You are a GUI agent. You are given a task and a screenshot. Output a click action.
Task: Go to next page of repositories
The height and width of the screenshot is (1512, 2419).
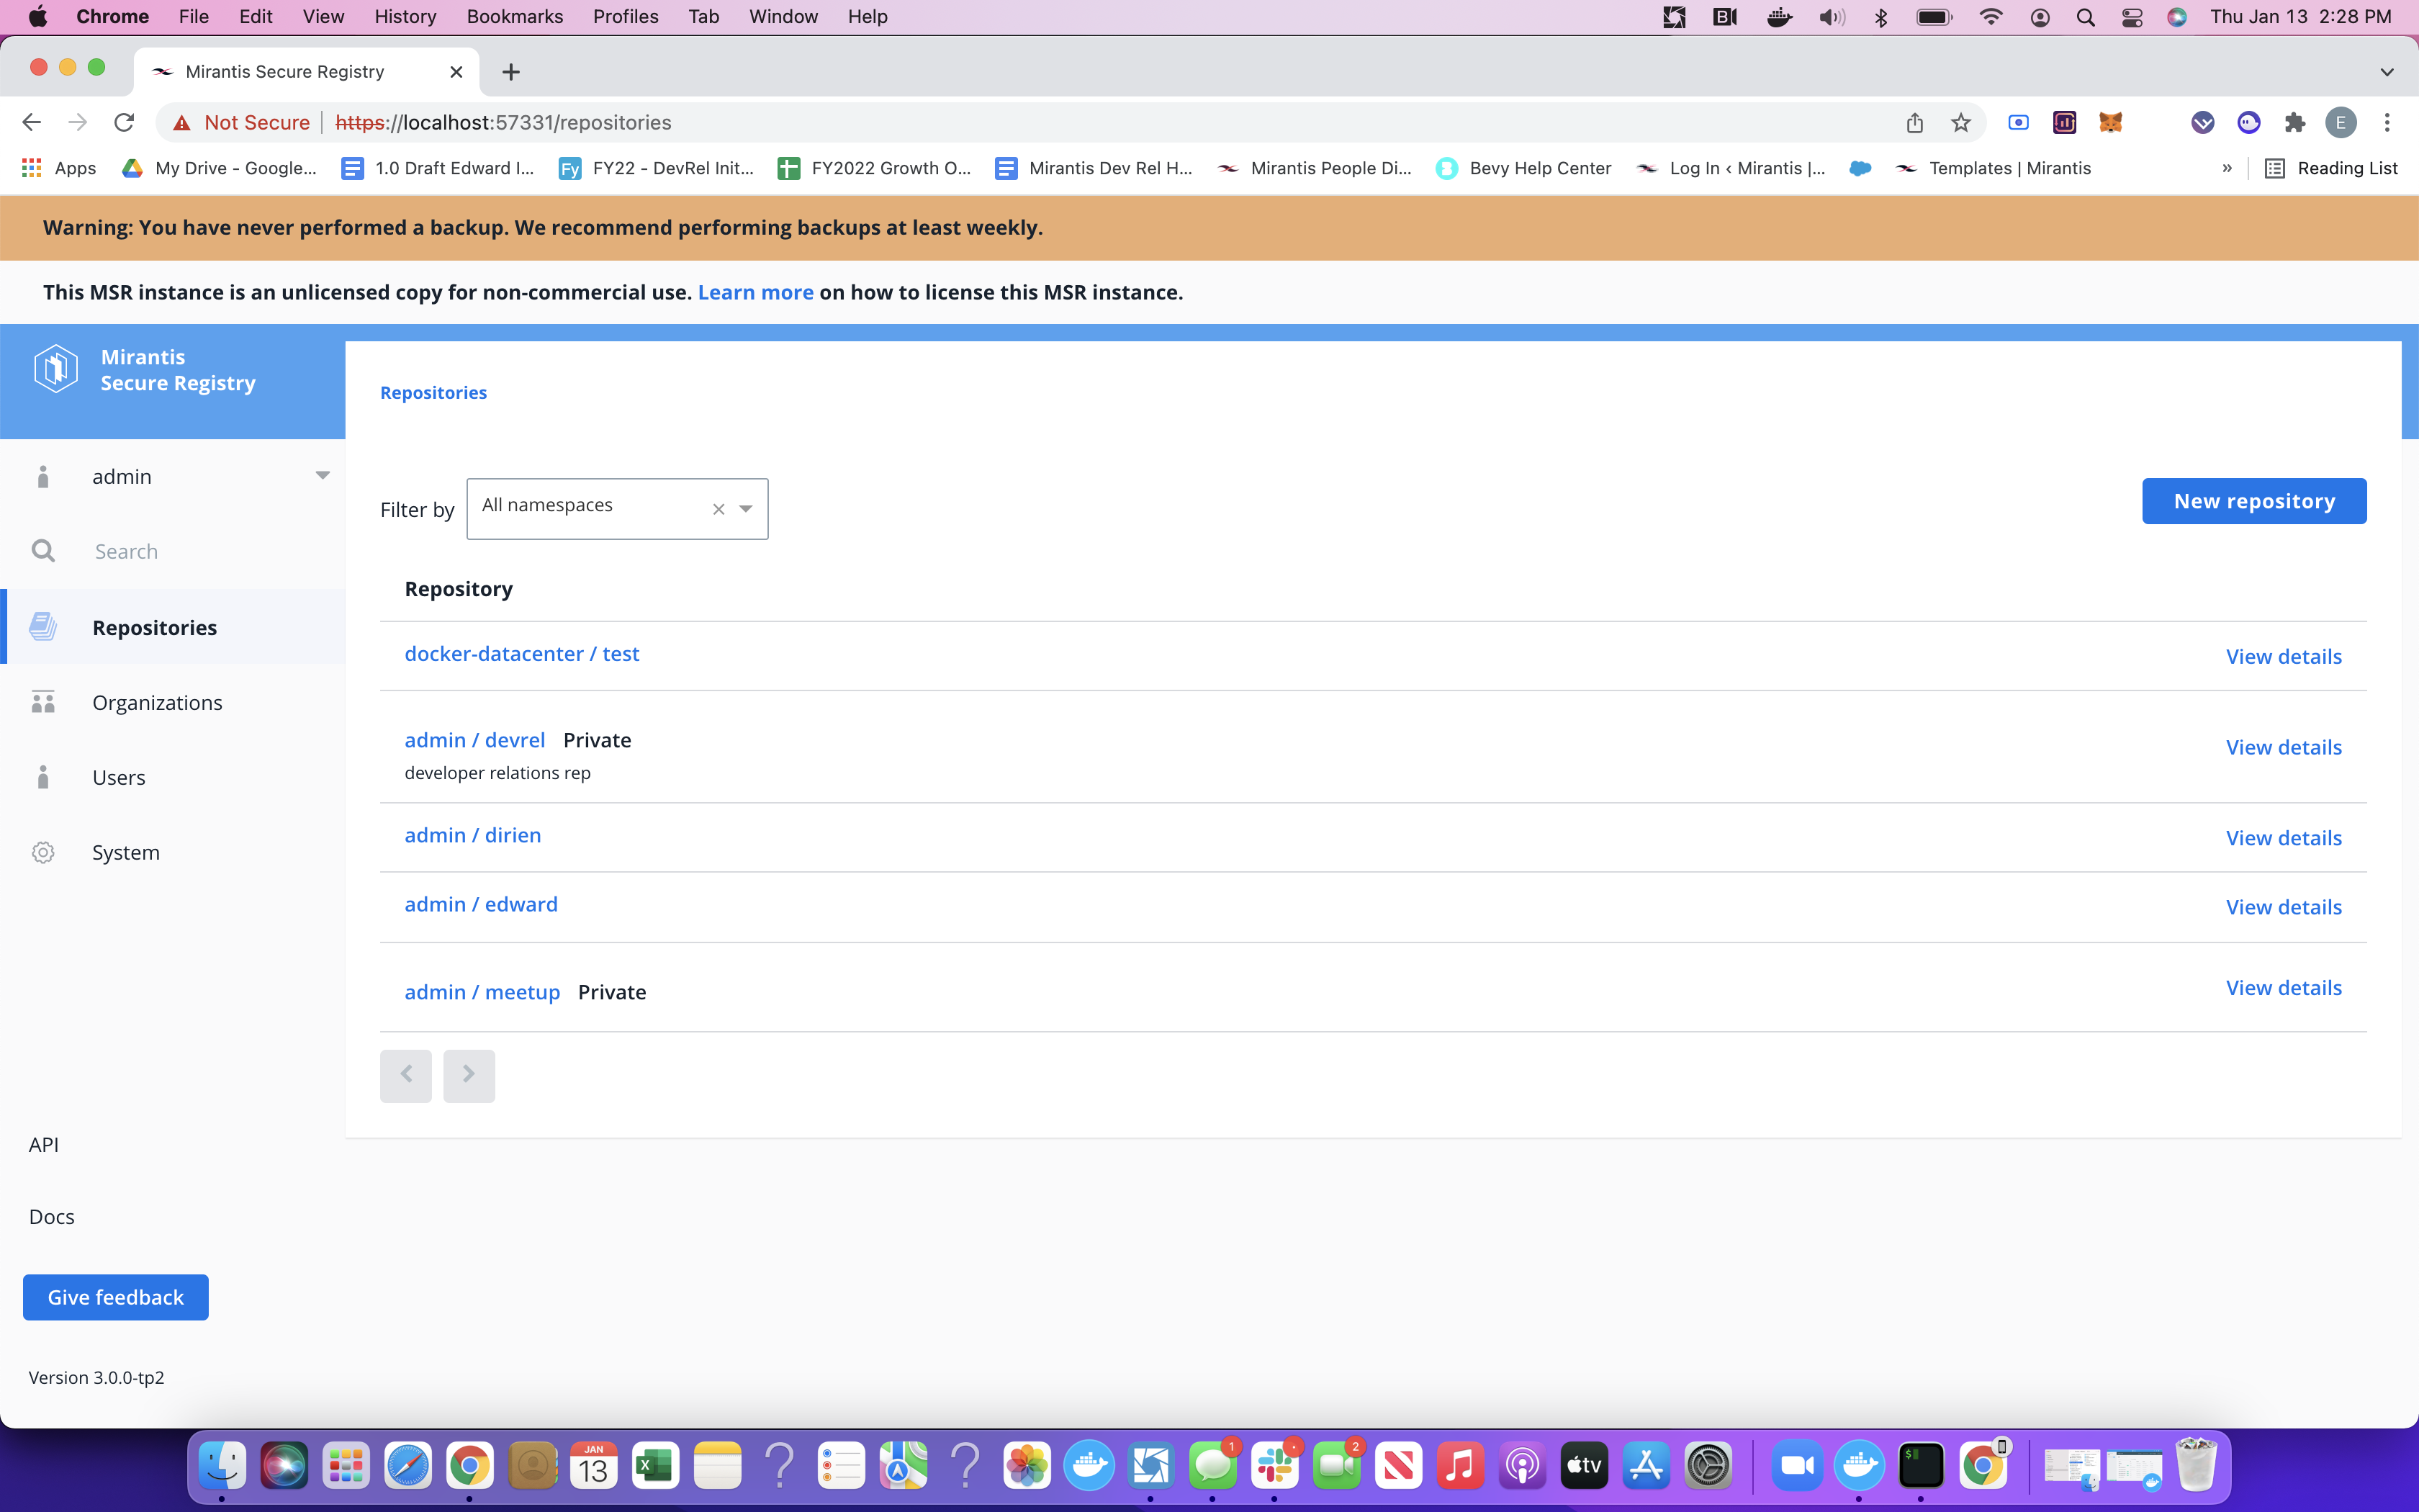coord(469,1075)
